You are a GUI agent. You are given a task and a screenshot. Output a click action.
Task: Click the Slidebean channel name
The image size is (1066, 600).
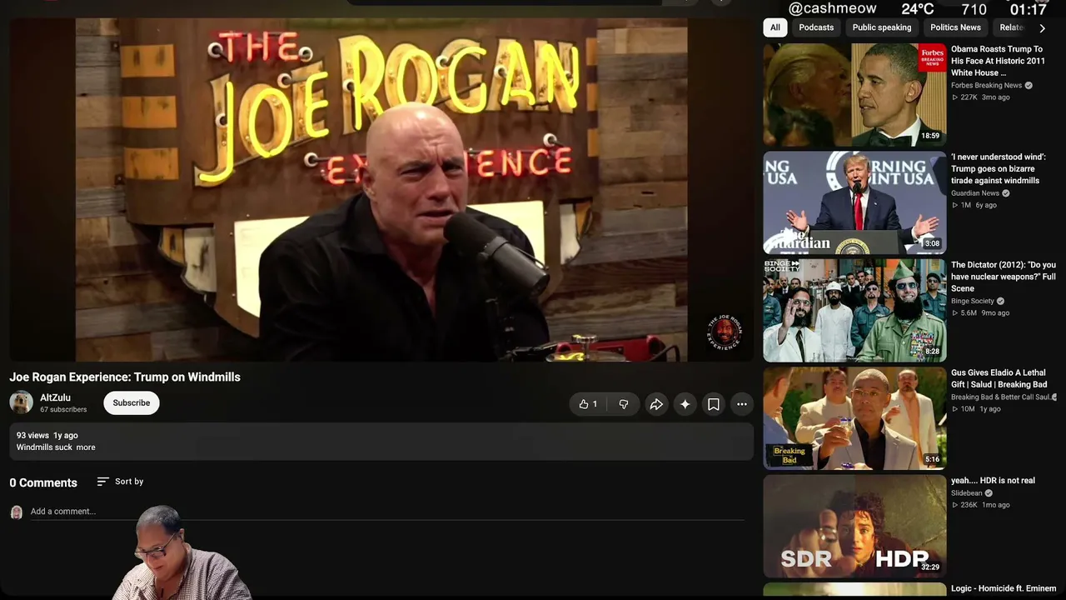967,492
